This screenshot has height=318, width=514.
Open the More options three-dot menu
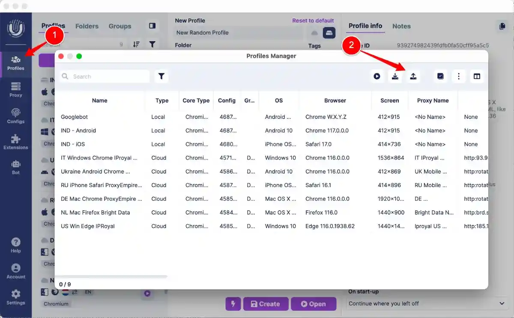pyautogui.click(x=458, y=76)
